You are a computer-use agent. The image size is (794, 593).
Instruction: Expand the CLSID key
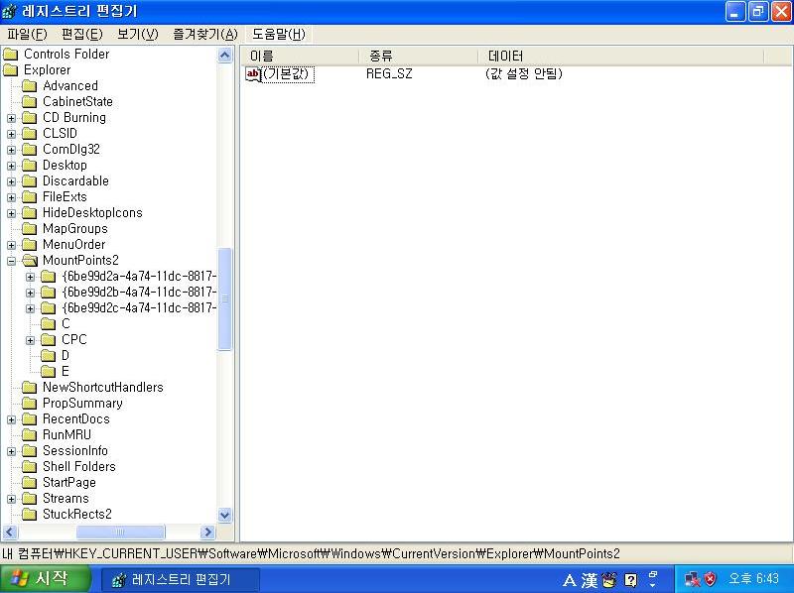coord(11,135)
